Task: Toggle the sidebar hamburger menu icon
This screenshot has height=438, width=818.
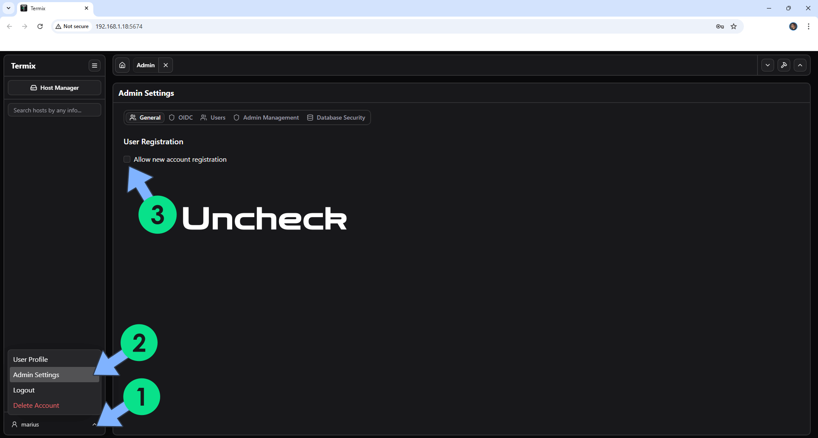Action: click(95, 66)
